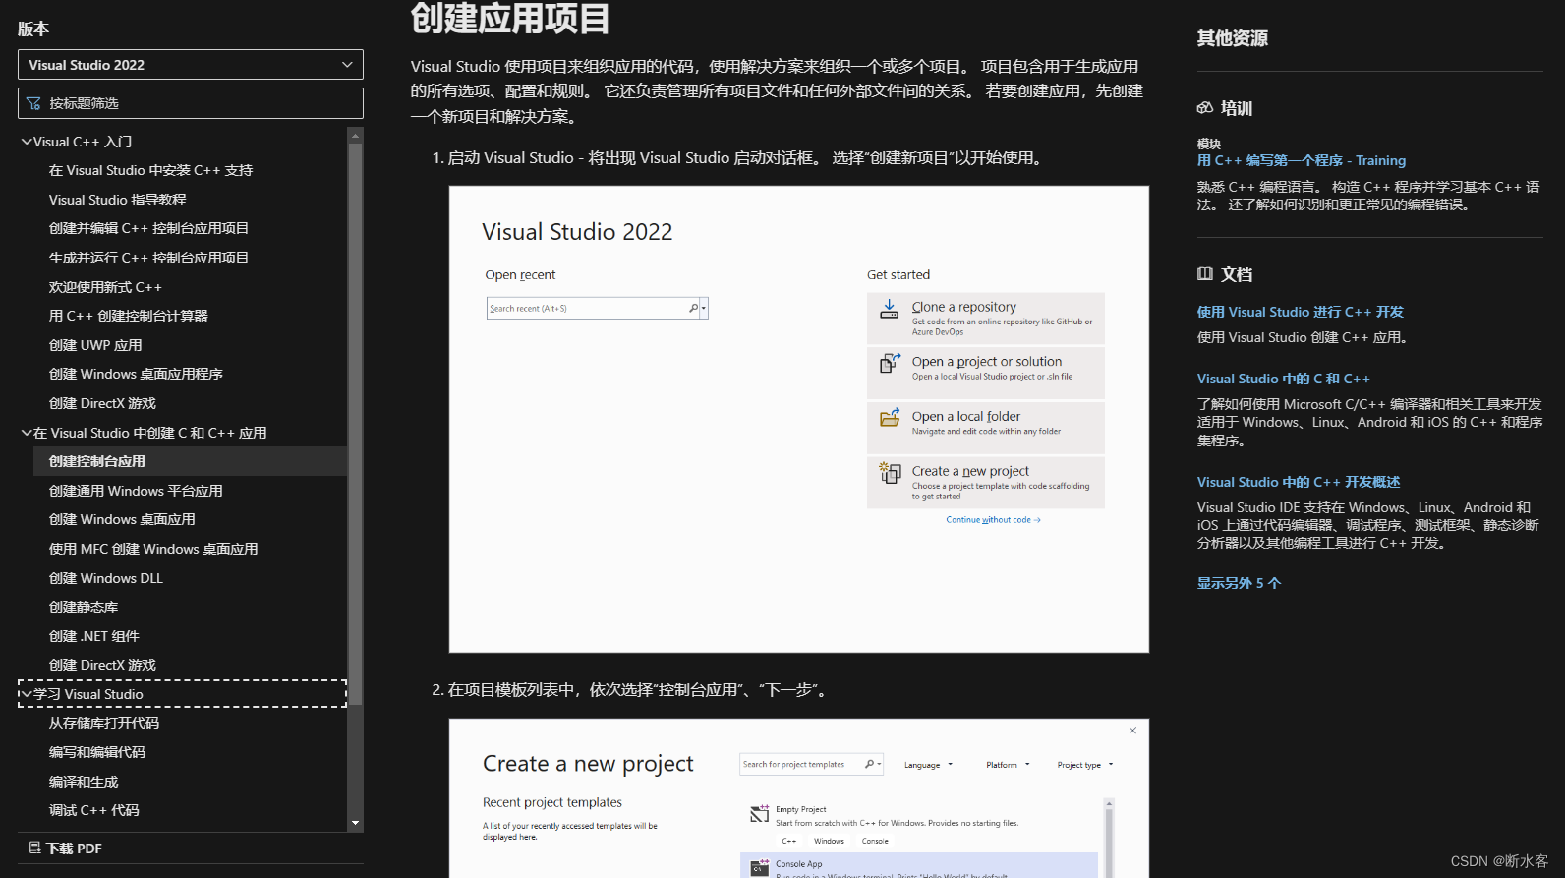Click the Search for project templates box
The image size is (1565, 878).
click(811, 764)
